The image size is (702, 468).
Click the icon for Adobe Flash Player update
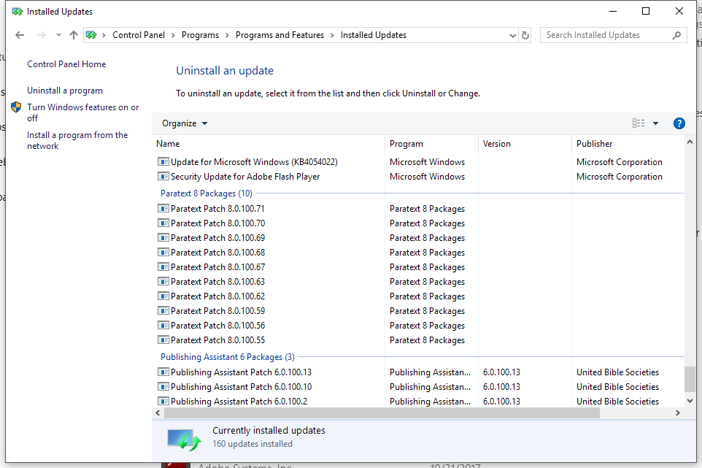(163, 177)
